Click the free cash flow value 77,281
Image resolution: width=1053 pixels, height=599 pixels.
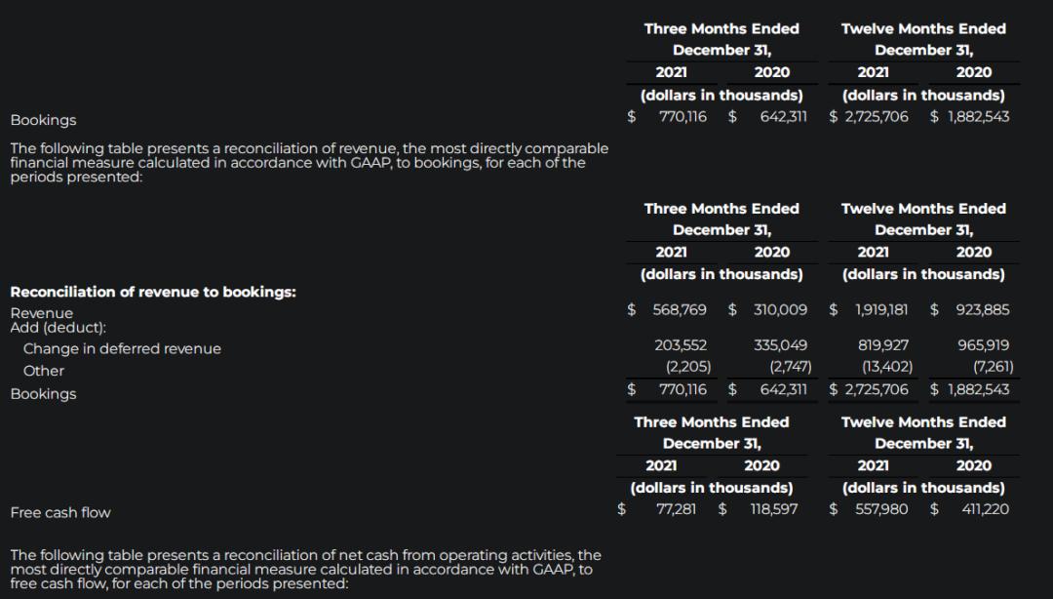click(x=677, y=508)
